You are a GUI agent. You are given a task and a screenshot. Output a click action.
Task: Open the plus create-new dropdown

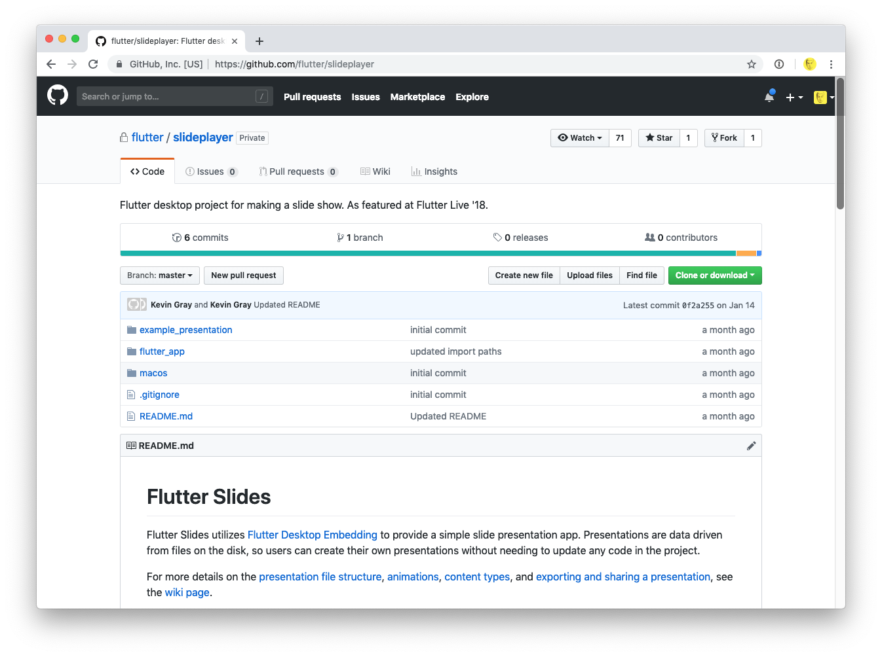(x=794, y=98)
